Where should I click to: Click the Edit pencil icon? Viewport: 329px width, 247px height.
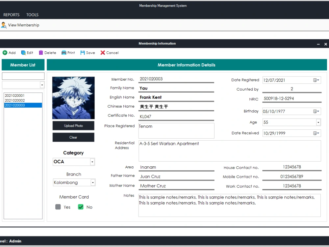pyautogui.click(x=23, y=53)
